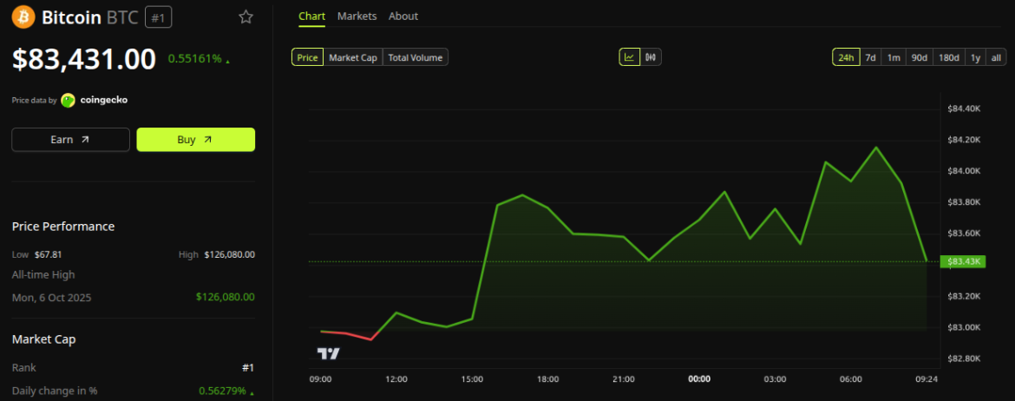Click the Earn button

[x=70, y=139]
